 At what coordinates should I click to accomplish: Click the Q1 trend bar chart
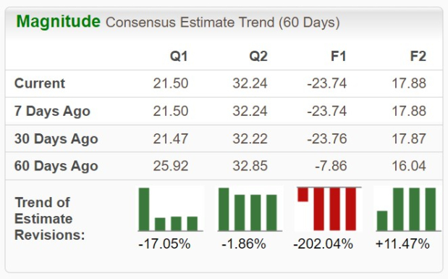(x=171, y=209)
